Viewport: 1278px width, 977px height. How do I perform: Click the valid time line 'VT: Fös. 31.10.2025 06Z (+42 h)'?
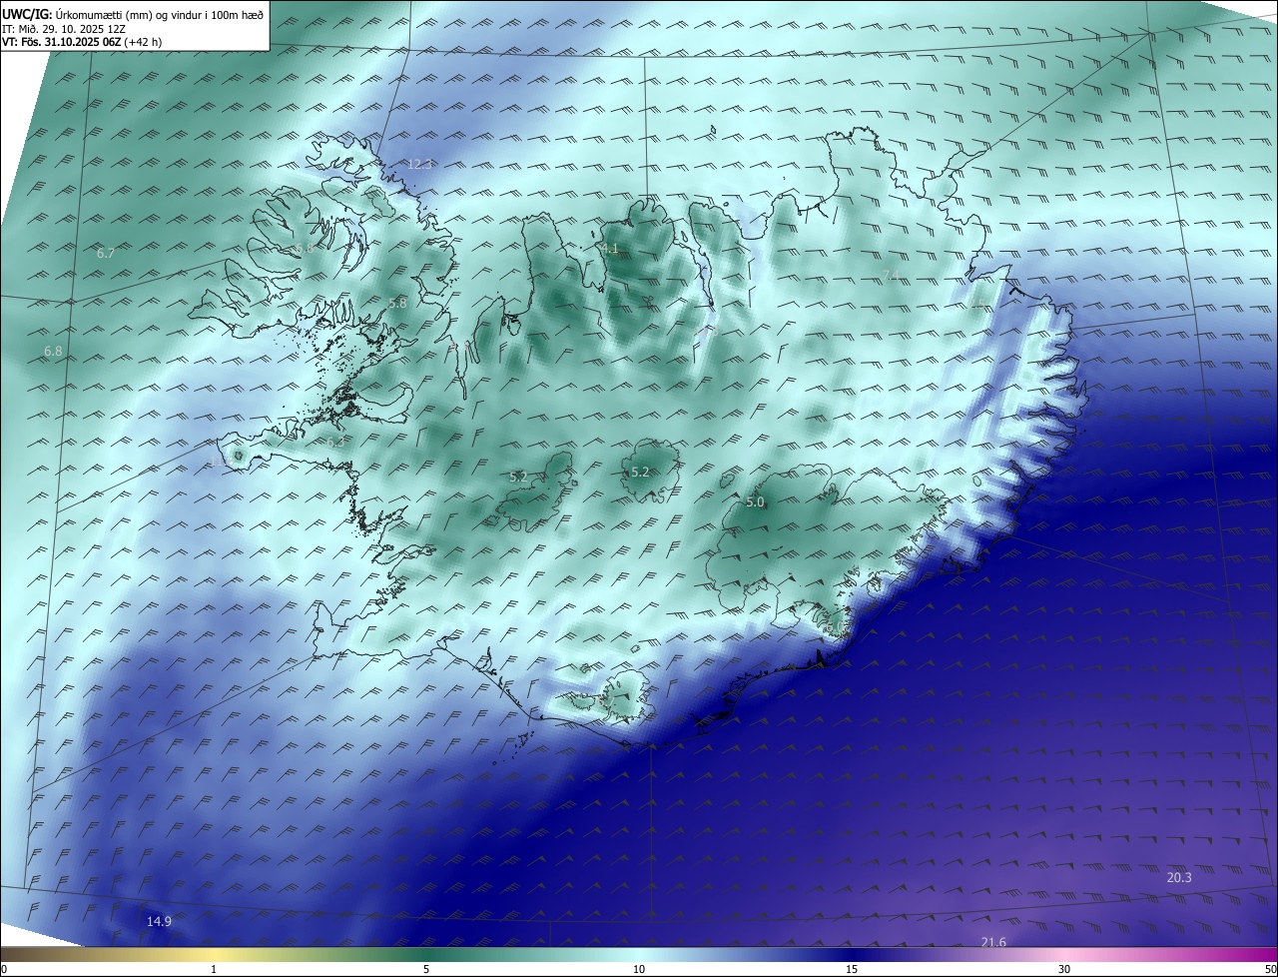pos(82,42)
